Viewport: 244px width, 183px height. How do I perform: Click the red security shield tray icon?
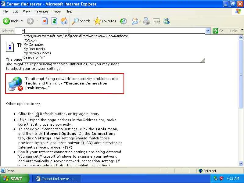[221, 178]
